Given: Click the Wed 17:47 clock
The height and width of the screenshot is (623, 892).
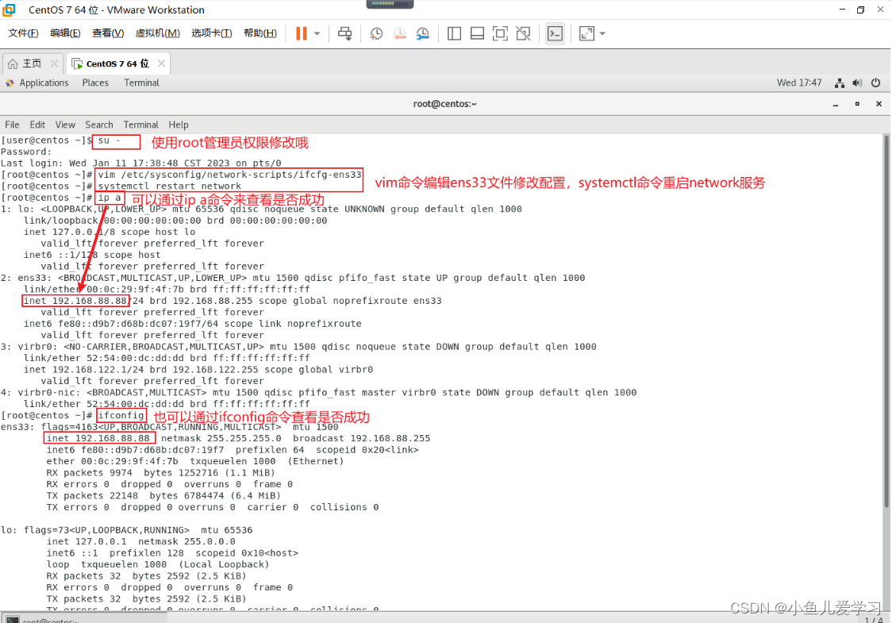Looking at the screenshot, I should (x=799, y=83).
